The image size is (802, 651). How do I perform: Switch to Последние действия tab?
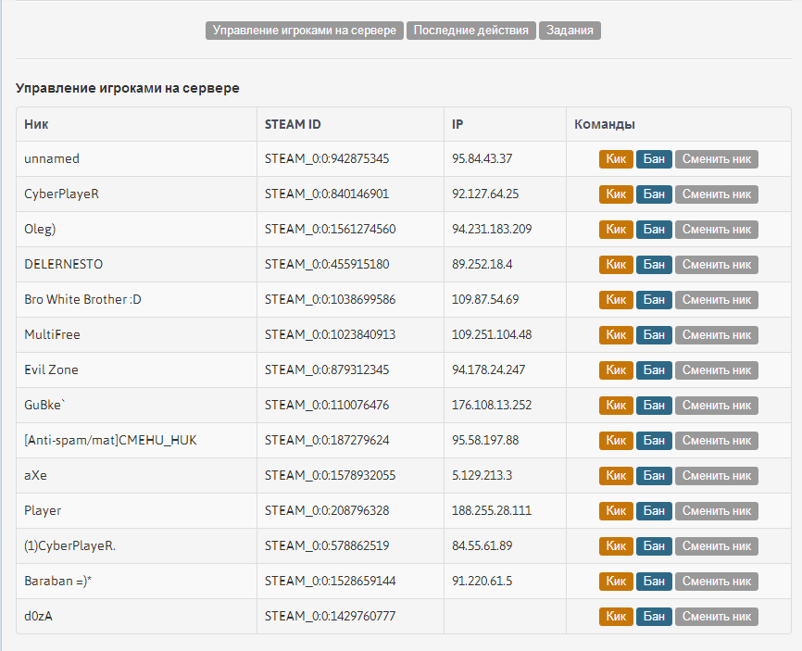[x=471, y=31]
